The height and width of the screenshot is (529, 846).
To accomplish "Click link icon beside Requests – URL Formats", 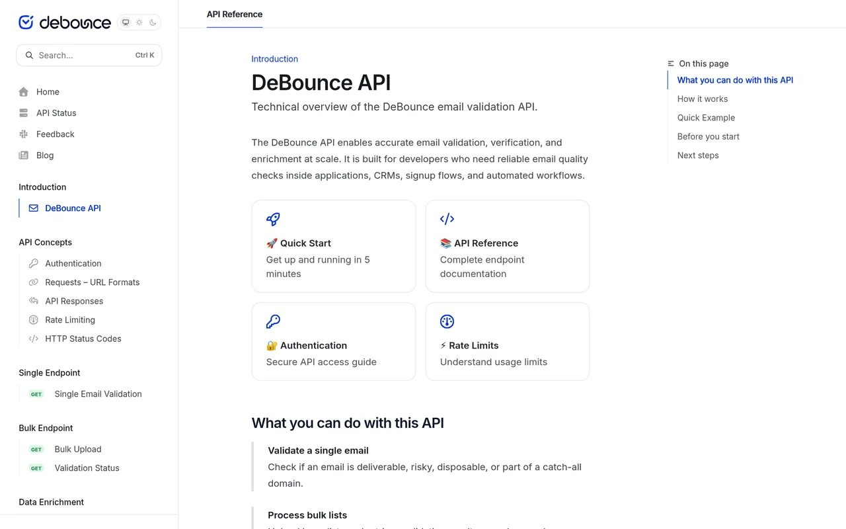I will click(34, 282).
